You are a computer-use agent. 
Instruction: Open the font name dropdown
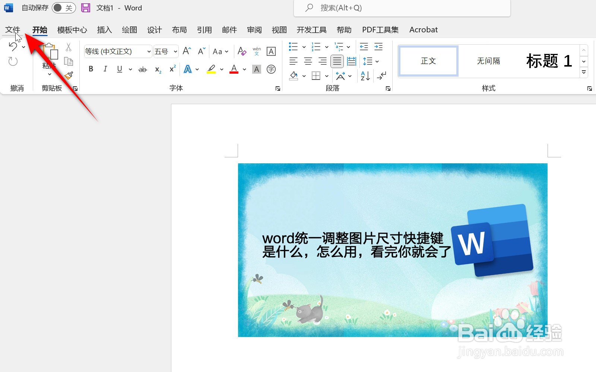coord(149,51)
